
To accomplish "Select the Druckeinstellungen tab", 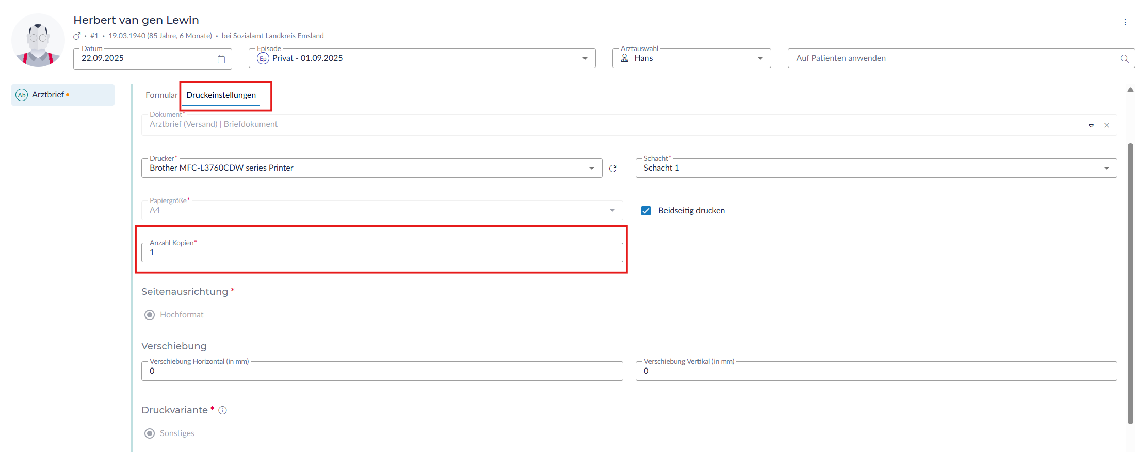I will (x=221, y=95).
